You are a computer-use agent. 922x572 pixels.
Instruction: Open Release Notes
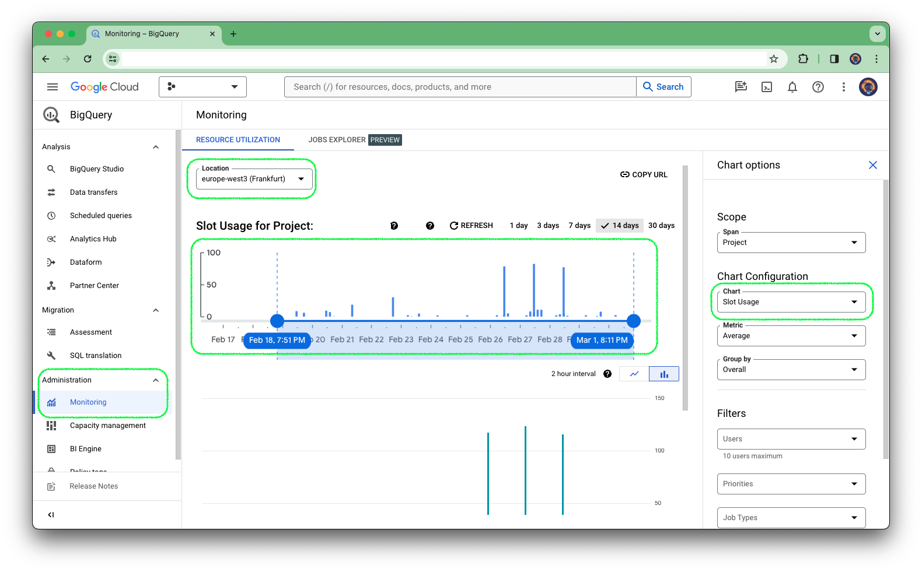point(93,486)
